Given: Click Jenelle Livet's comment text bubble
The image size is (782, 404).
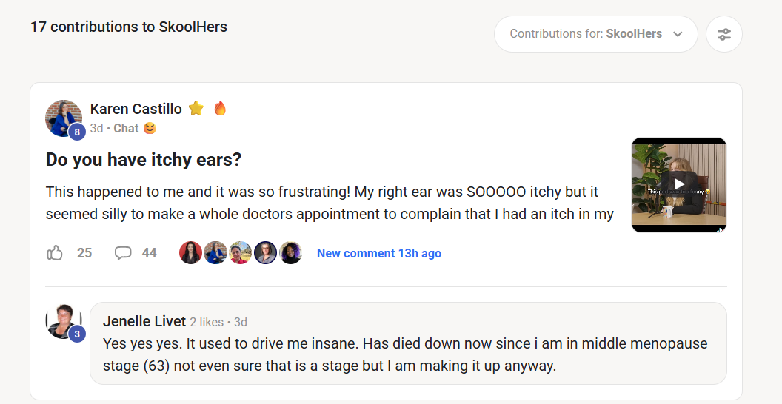Looking at the screenshot, I should click(x=407, y=354).
